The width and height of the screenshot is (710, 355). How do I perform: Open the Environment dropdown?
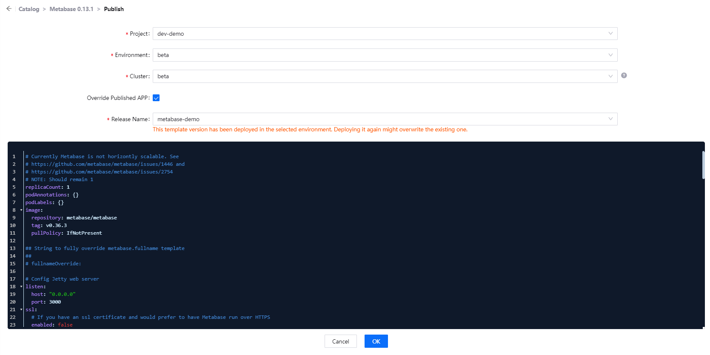coord(385,55)
